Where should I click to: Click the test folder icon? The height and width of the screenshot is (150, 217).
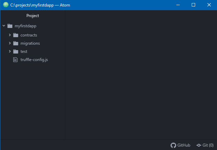(x=16, y=51)
